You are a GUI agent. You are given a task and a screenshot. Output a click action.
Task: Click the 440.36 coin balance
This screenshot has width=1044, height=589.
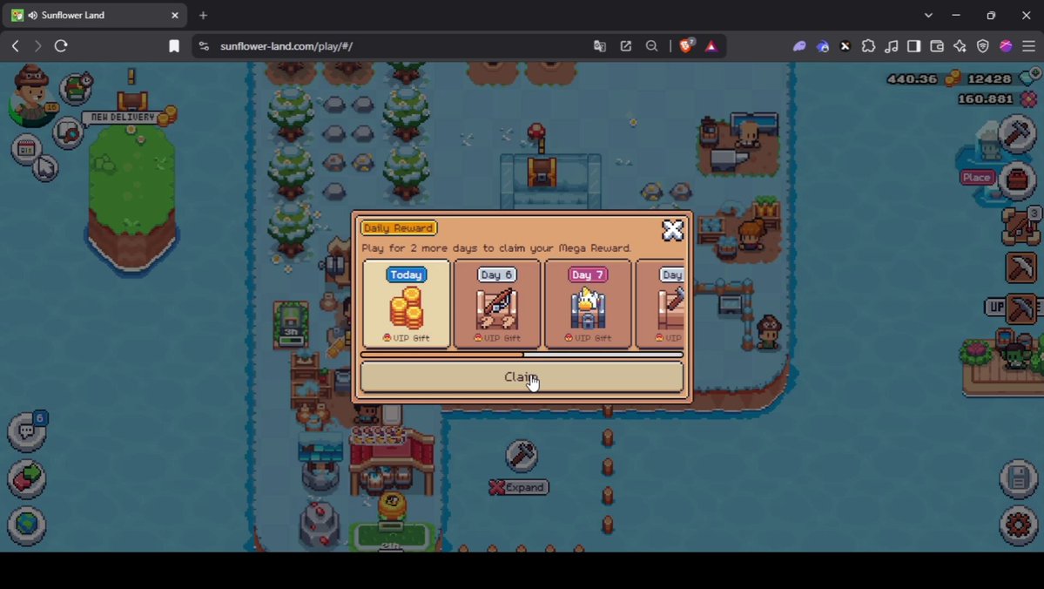pos(912,78)
